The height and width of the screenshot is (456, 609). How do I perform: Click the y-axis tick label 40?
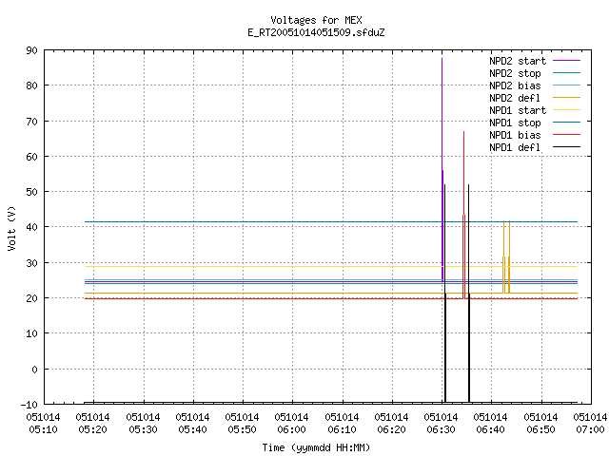[31, 227]
